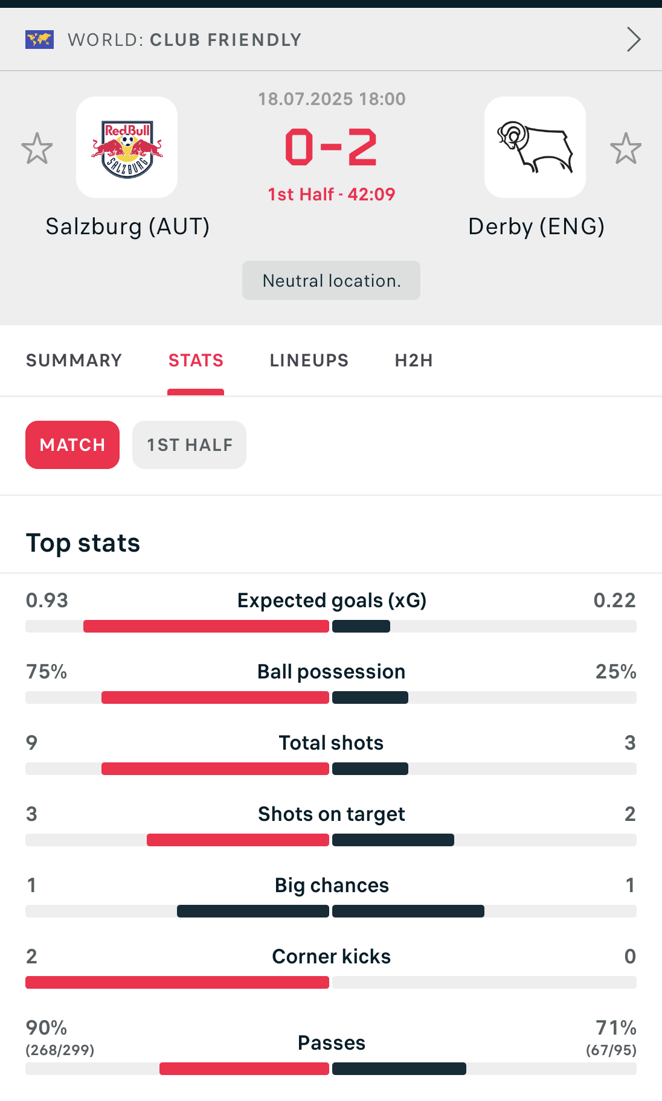
Task: Show 1st Half statistics
Action: coord(189,445)
